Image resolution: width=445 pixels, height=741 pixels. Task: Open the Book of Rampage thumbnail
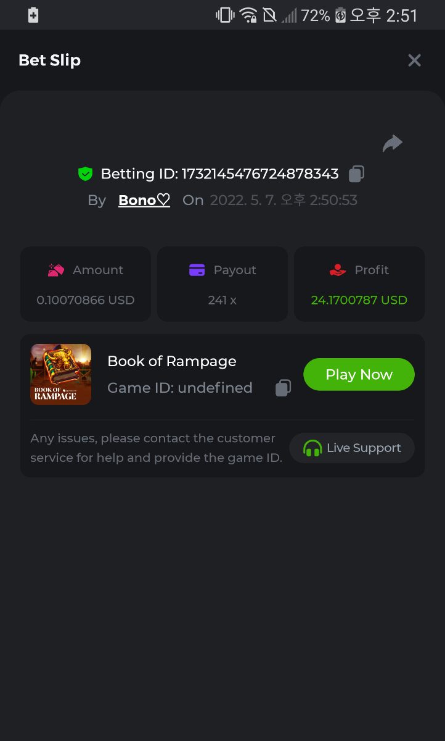(x=61, y=374)
